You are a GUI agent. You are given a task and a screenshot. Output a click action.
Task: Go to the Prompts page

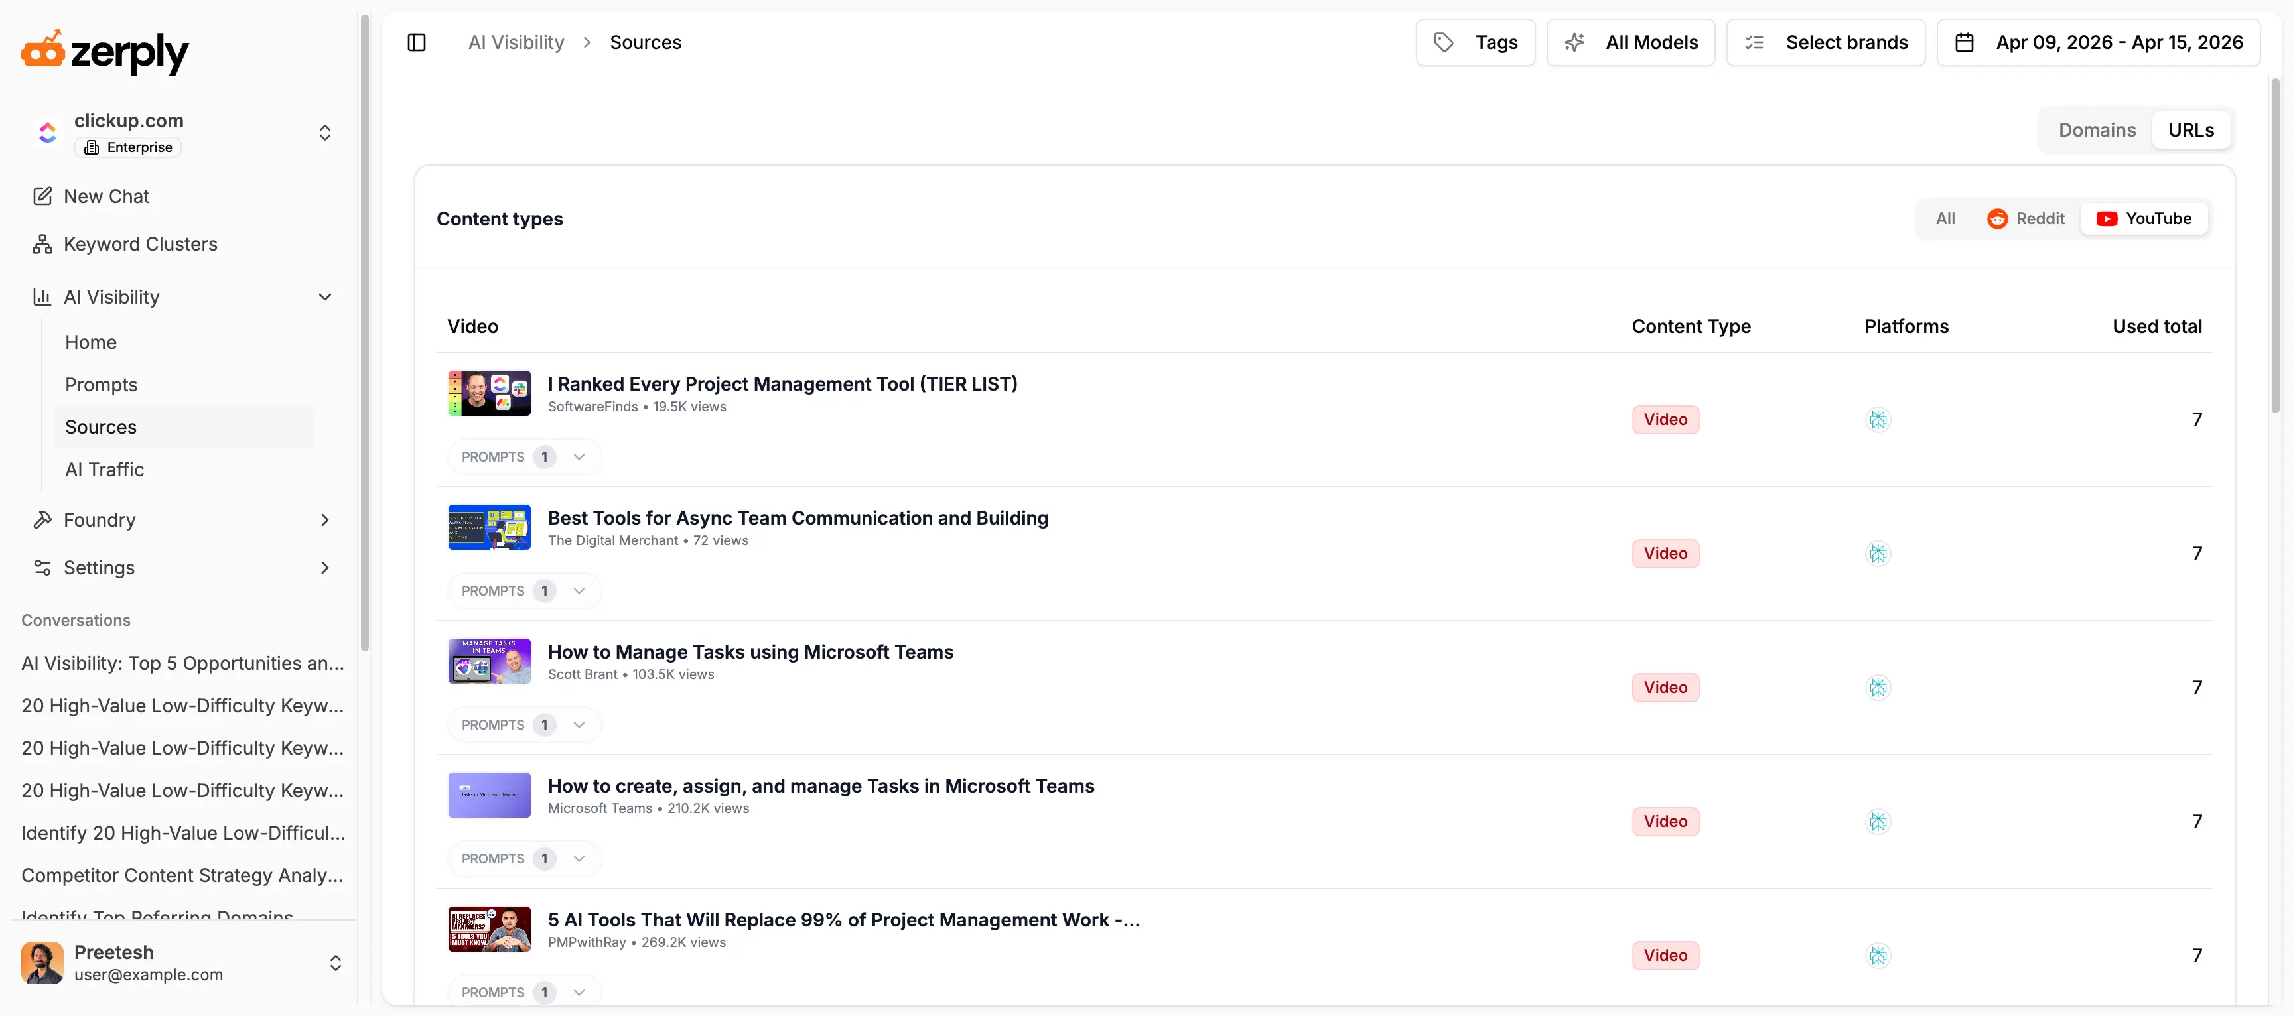102,385
